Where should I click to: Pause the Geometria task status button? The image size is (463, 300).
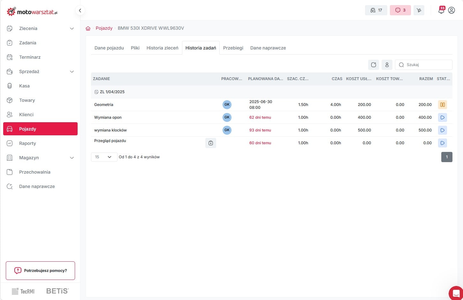(442, 105)
